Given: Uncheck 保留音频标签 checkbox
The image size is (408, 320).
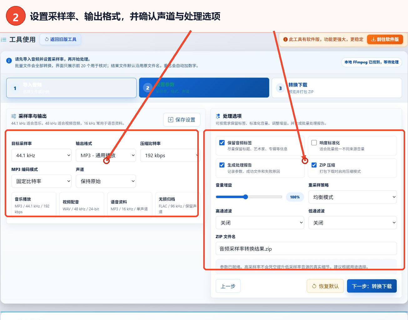Looking at the screenshot, I should pos(222,143).
